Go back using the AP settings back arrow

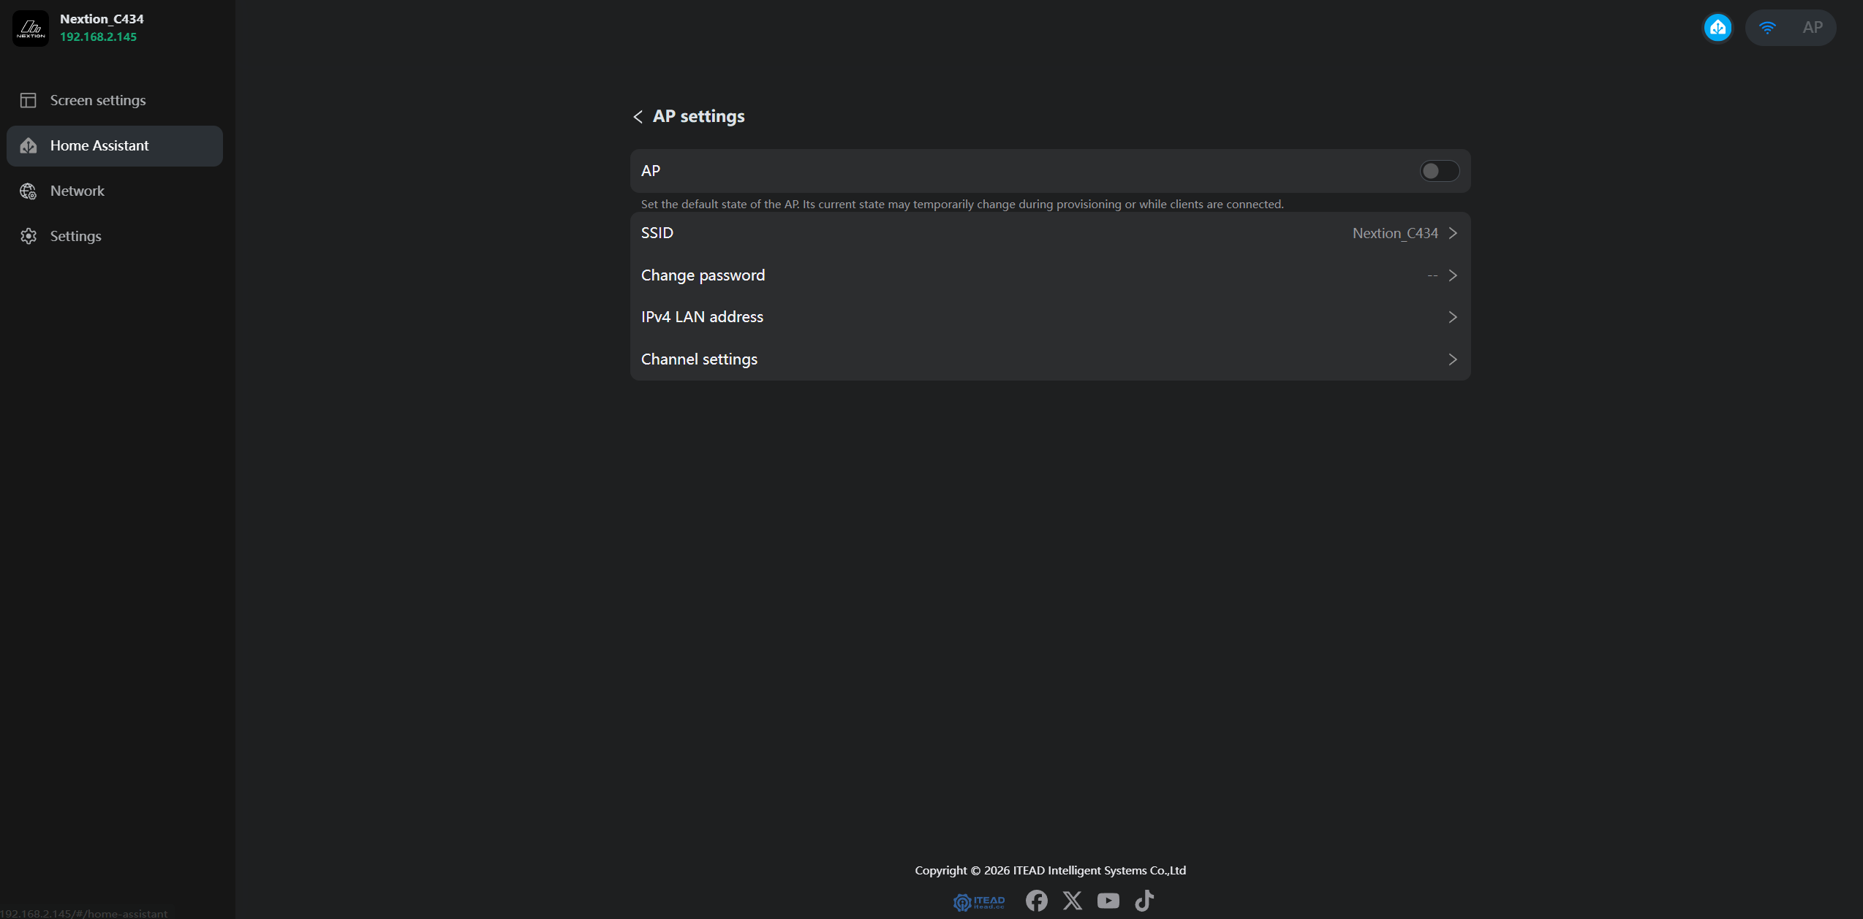point(638,117)
